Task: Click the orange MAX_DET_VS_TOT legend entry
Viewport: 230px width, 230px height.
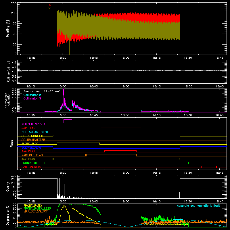Action: [35, 211]
